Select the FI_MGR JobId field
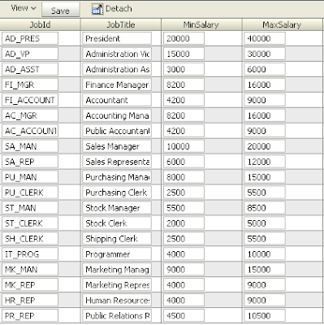This screenshot has height=325, width=324. click(x=30, y=84)
